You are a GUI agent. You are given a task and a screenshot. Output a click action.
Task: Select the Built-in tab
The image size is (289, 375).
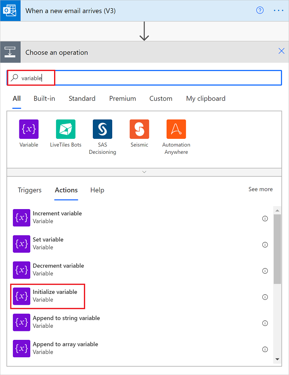click(x=44, y=98)
